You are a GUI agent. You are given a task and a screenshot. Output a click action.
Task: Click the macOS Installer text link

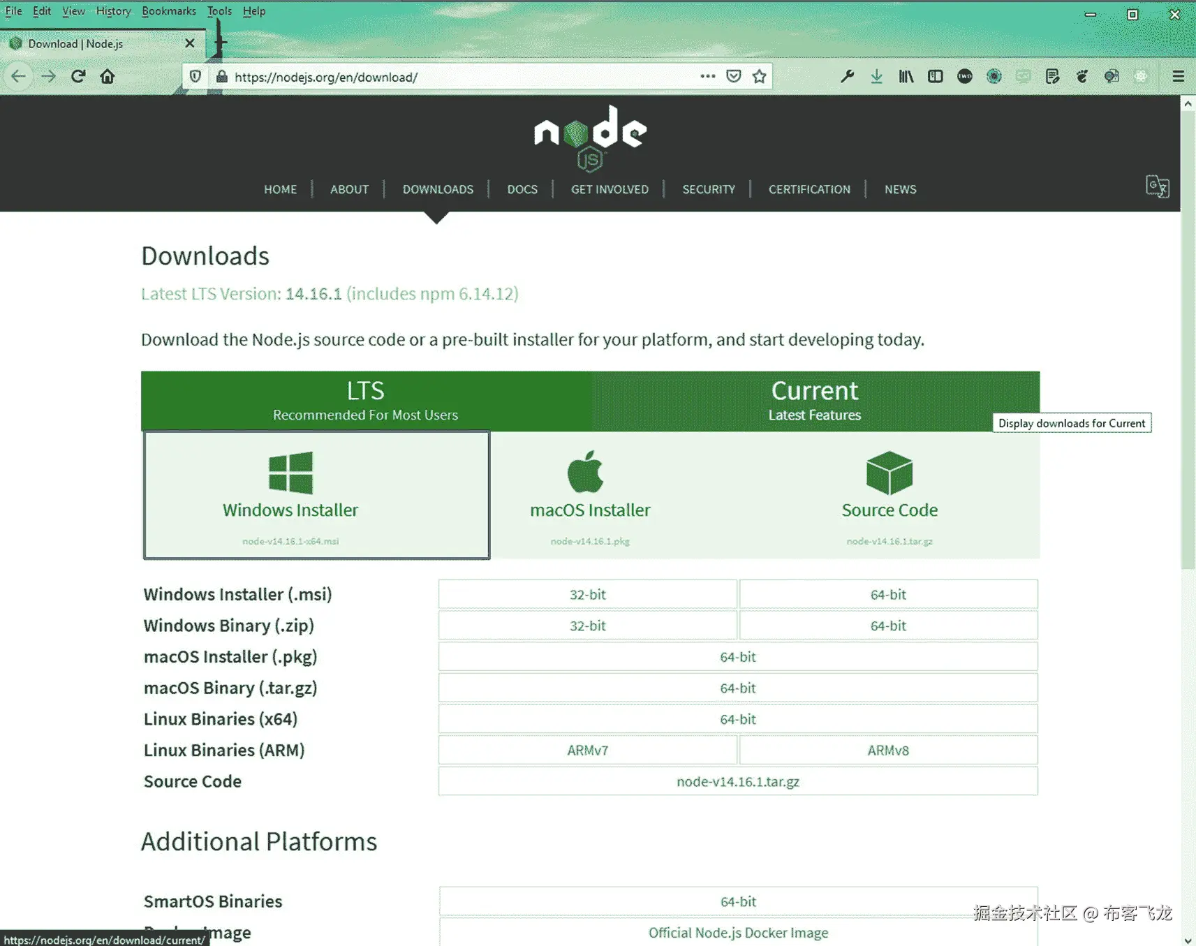[590, 510]
